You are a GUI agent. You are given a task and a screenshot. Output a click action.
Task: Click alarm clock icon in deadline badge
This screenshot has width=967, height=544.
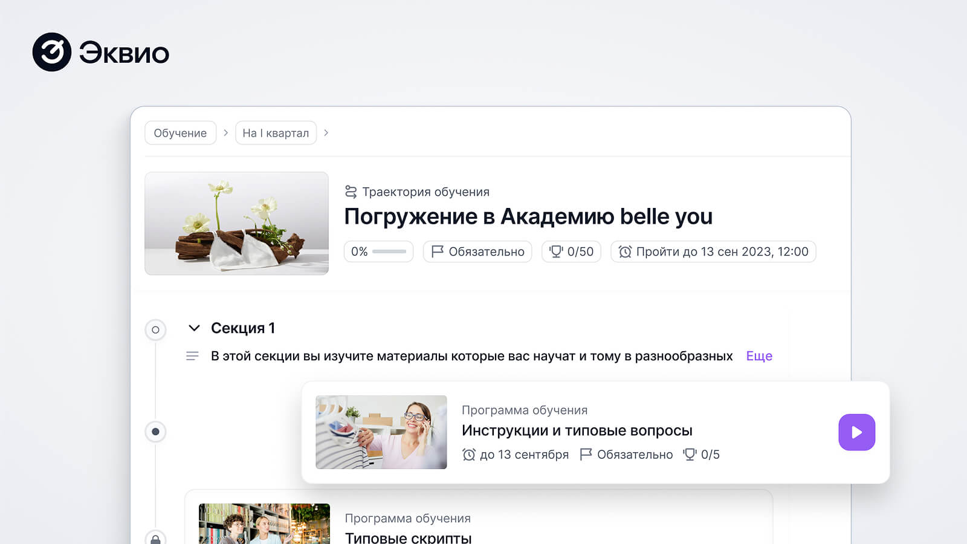(625, 251)
